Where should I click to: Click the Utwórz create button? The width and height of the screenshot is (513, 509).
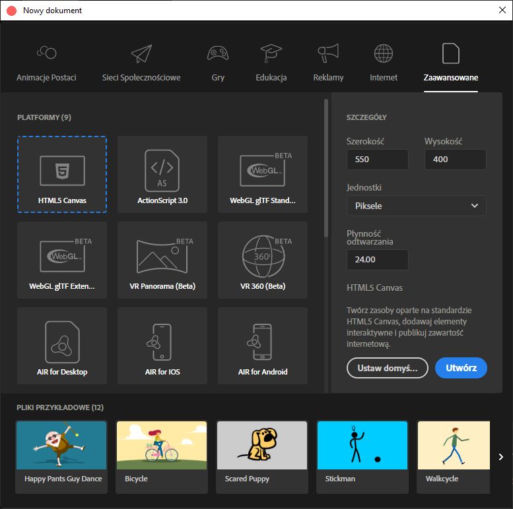461,368
